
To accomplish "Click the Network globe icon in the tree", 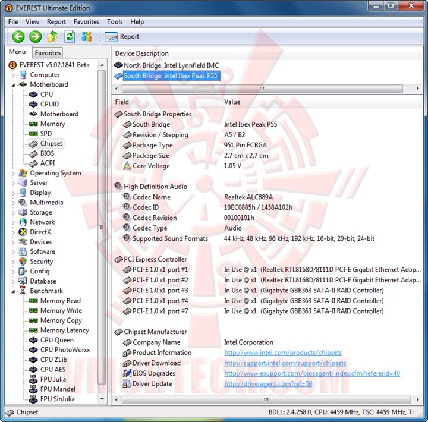I will 23,222.
